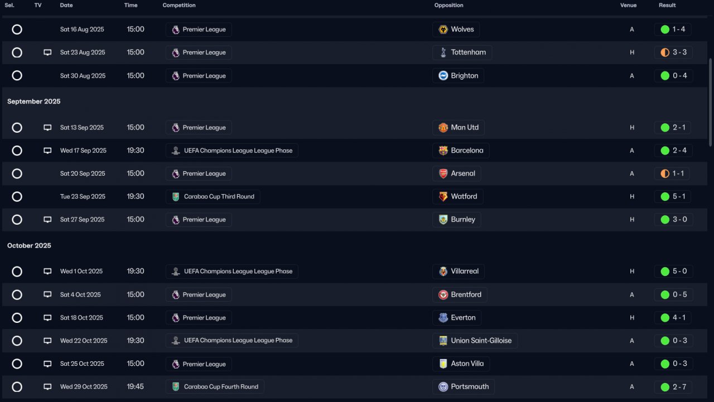The image size is (714, 402).
Task: Select the Aston Villa fixture radio button
Action: 17,364
